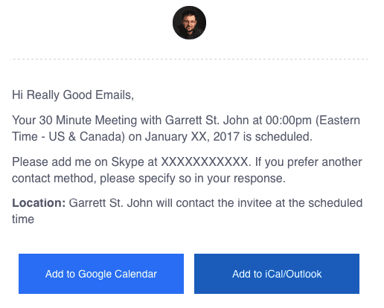Select the 'Hi Really Good Emails,' greeting
Viewport: 384px width, 308px height.
pyautogui.click(x=73, y=95)
